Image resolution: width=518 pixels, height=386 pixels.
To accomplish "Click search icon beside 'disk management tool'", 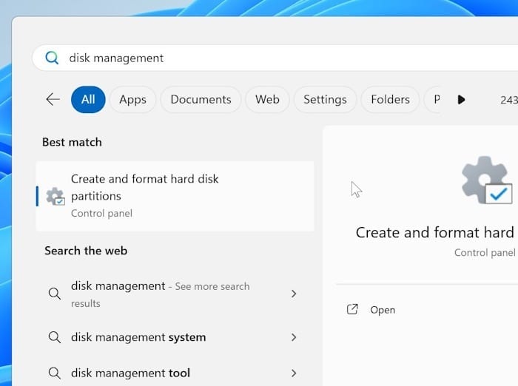I will (54, 373).
